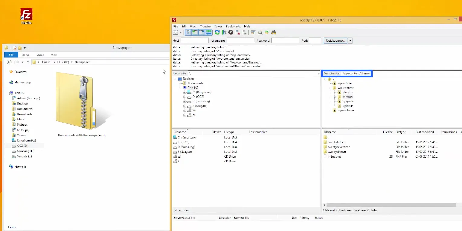Select the index.php remote file
This screenshot has width=462, height=231.
click(x=334, y=157)
